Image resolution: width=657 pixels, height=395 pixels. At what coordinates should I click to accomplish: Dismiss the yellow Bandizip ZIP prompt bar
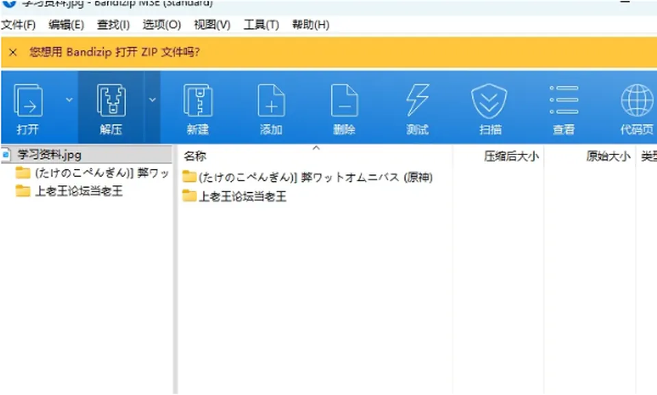13,53
